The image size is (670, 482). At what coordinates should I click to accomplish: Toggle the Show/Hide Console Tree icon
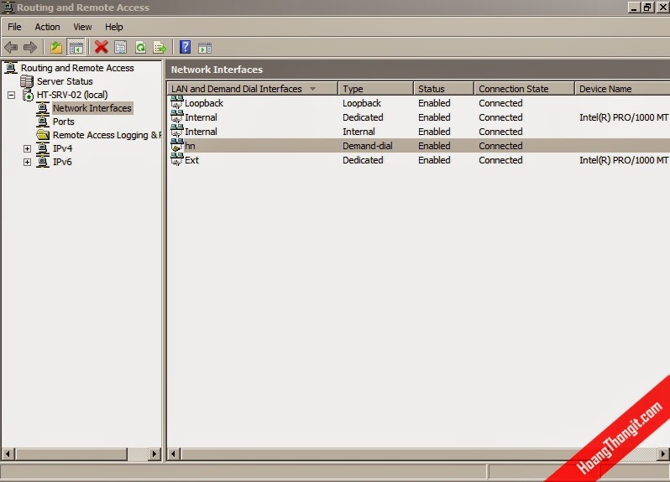[x=76, y=47]
